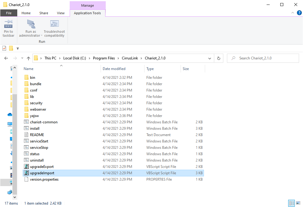Click the Properties quick access icon
The width and height of the screenshot is (303, 207).
(x=4, y=48)
